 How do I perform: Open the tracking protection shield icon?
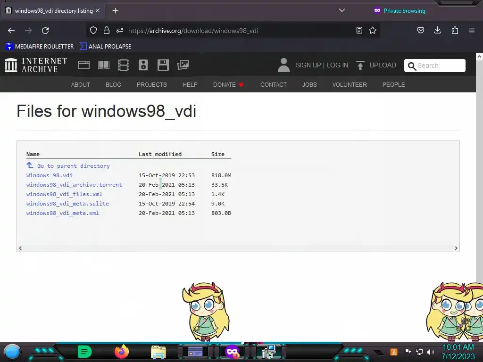pyautogui.click(x=93, y=30)
